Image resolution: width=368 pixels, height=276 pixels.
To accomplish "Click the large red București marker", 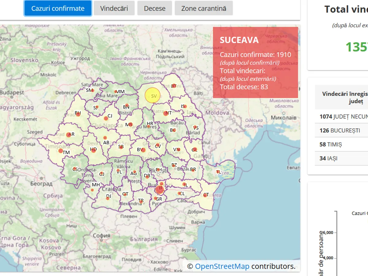I will 159,189.
